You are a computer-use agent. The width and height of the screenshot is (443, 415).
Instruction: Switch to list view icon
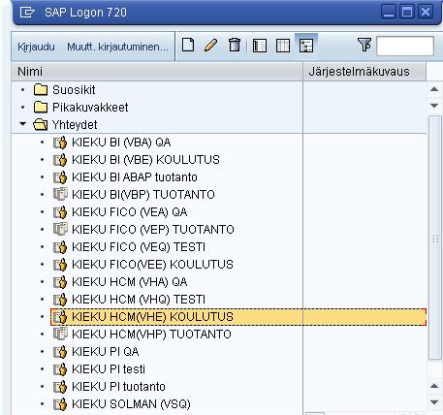point(260,46)
